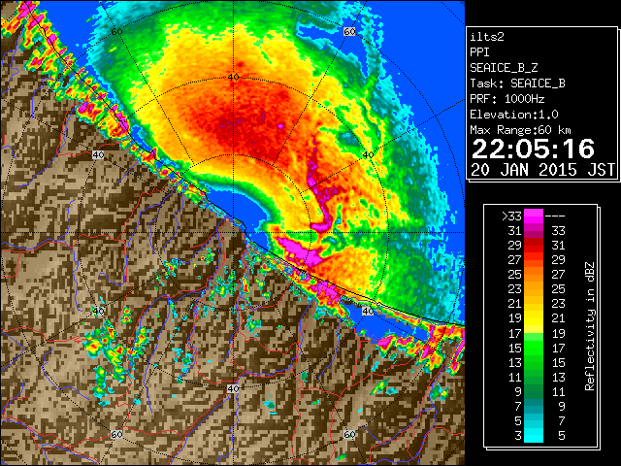The width and height of the screenshot is (621, 466).
Task: Select the 'SEAICE_B_Z' product text
Action: click(x=504, y=68)
